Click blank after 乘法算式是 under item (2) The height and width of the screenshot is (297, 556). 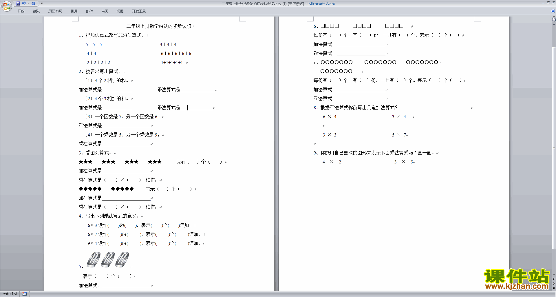pyautogui.click(x=197, y=107)
